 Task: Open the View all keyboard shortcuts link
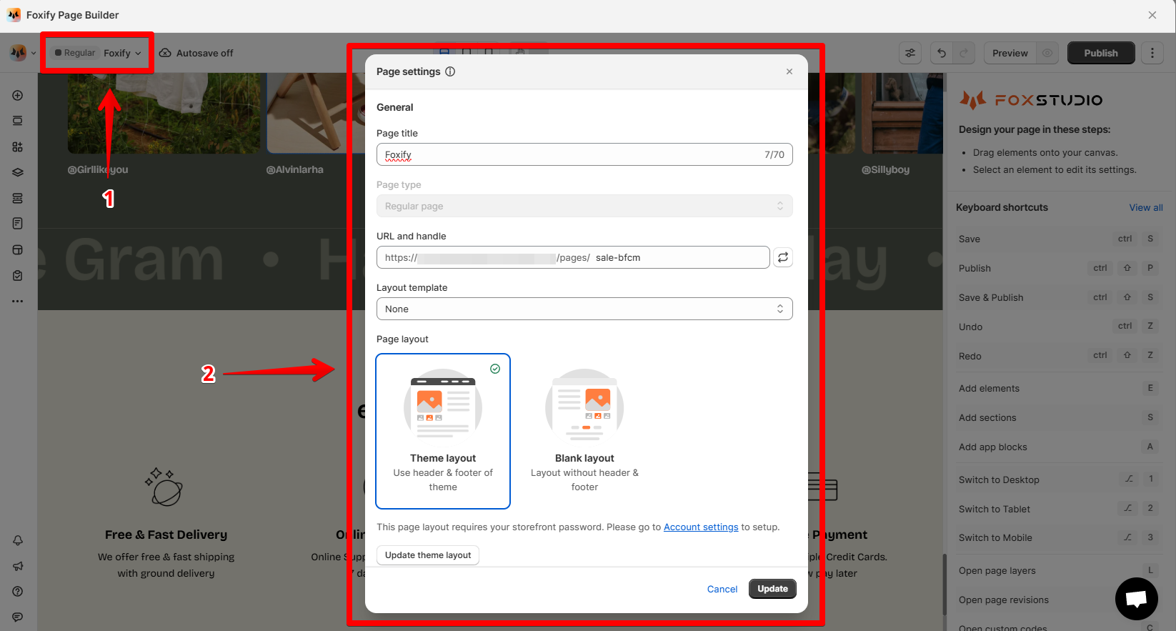pyautogui.click(x=1146, y=208)
